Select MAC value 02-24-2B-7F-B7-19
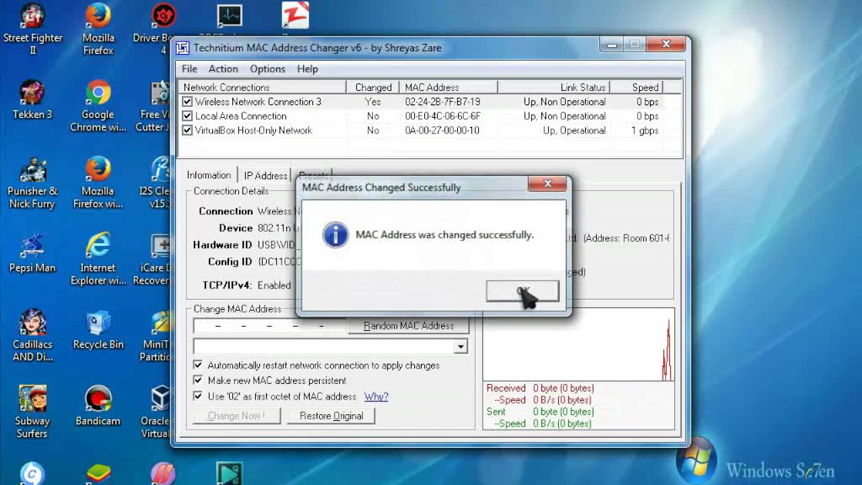Viewport: 862px width, 485px height. [x=442, y=102]
